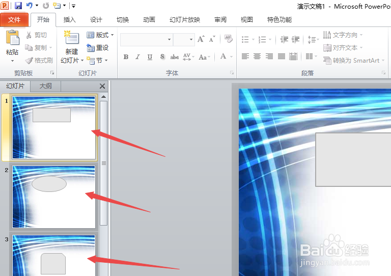Image resolution: width=391 pixels, height=276 pixels.
Task: Toggle Underline formatting
Action: click(x=150, y=57)
